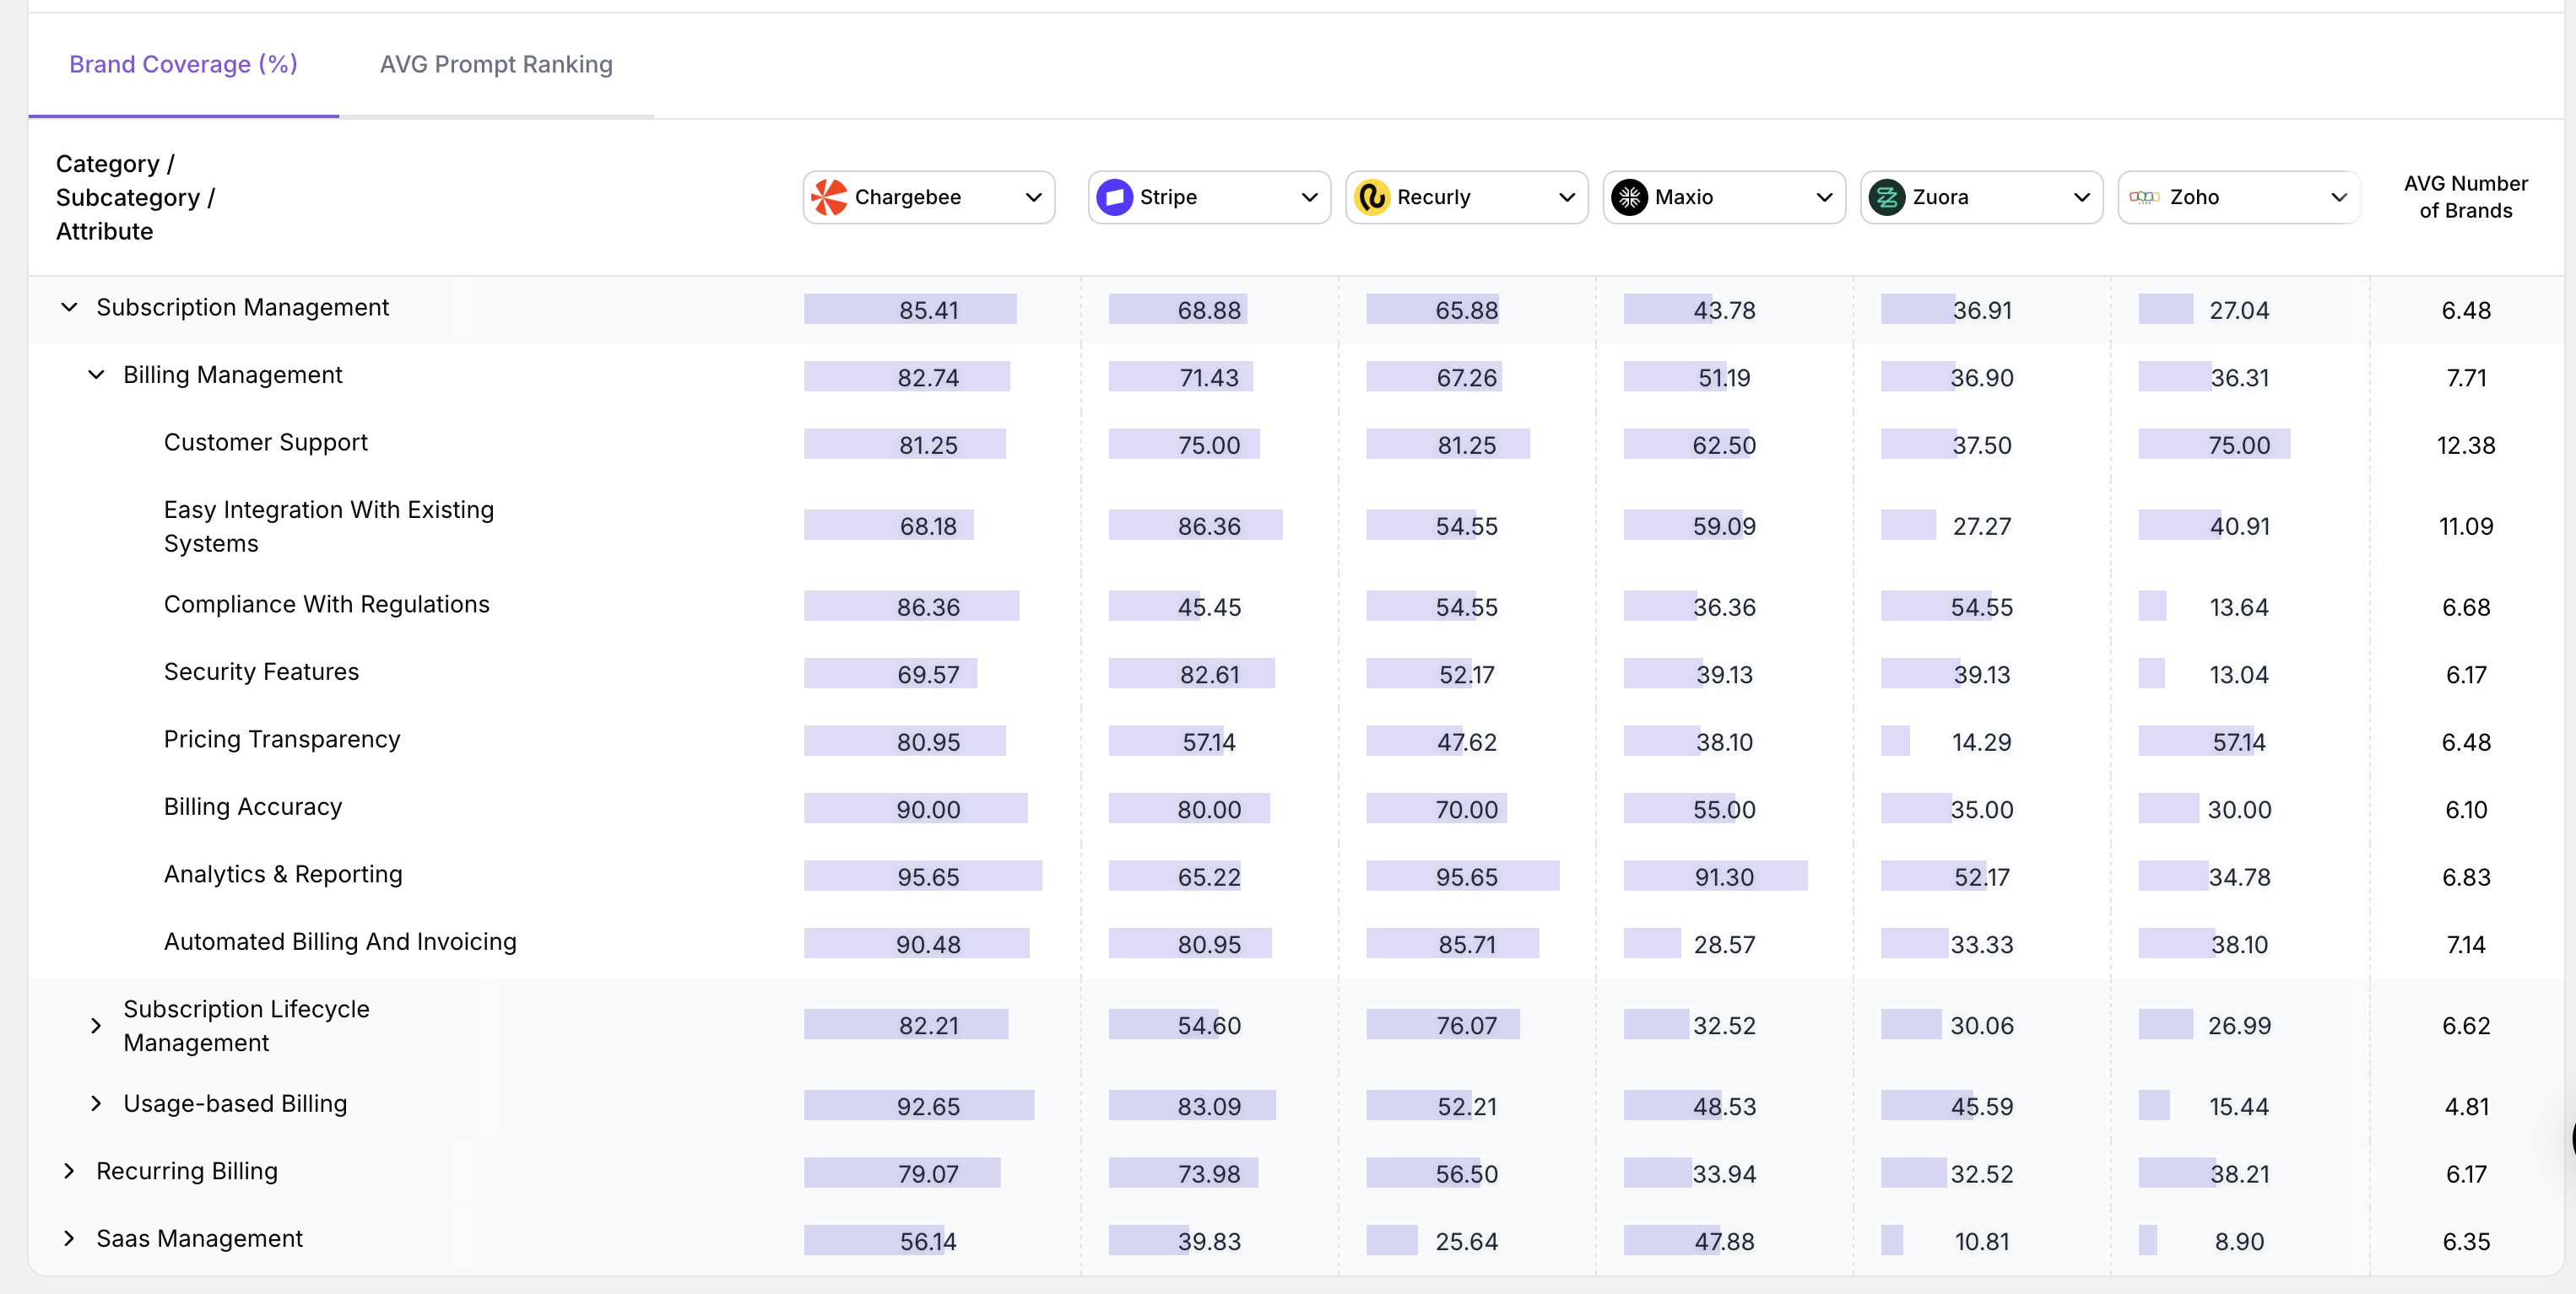
Task: Expand the Saas Management category
Action: [x=69, y=1238]
